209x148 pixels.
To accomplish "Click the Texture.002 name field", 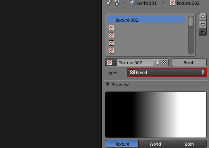I will 135,62.
